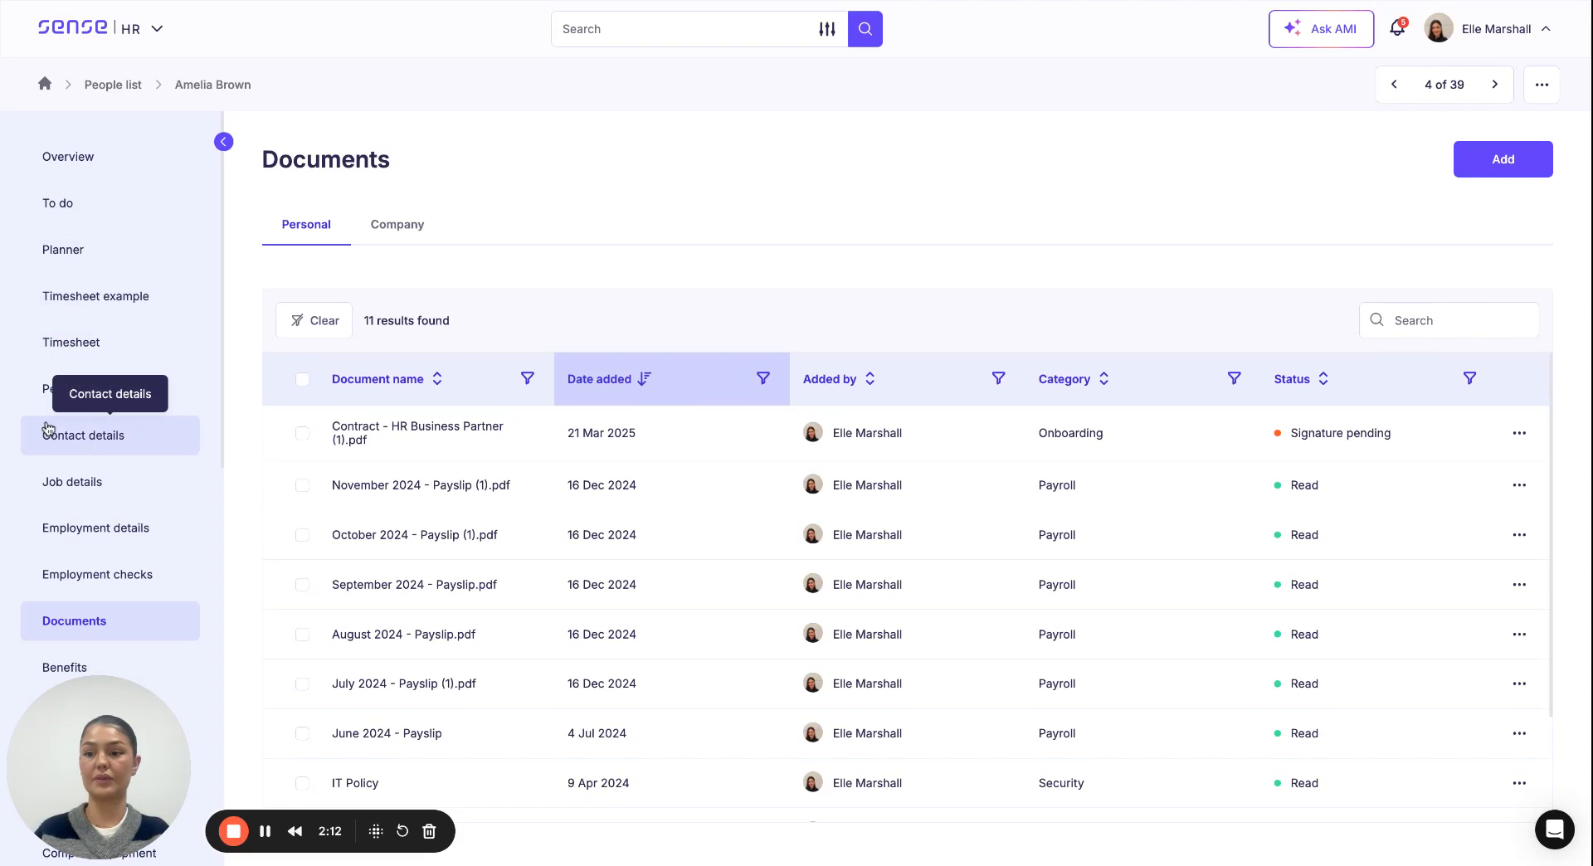
Task: Click the home breadcrumb icon
Action: [x=45, y=84]
